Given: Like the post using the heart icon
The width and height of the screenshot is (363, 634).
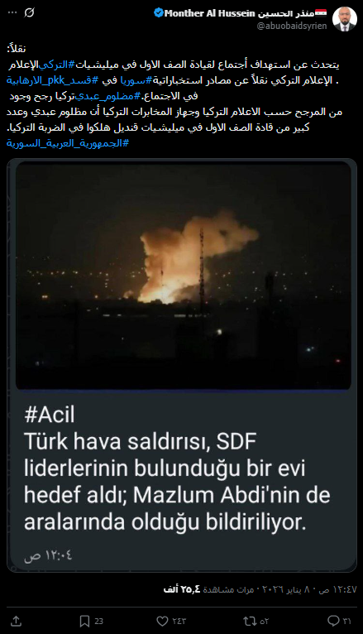Looking at the screenshot, I should (171, 621).
